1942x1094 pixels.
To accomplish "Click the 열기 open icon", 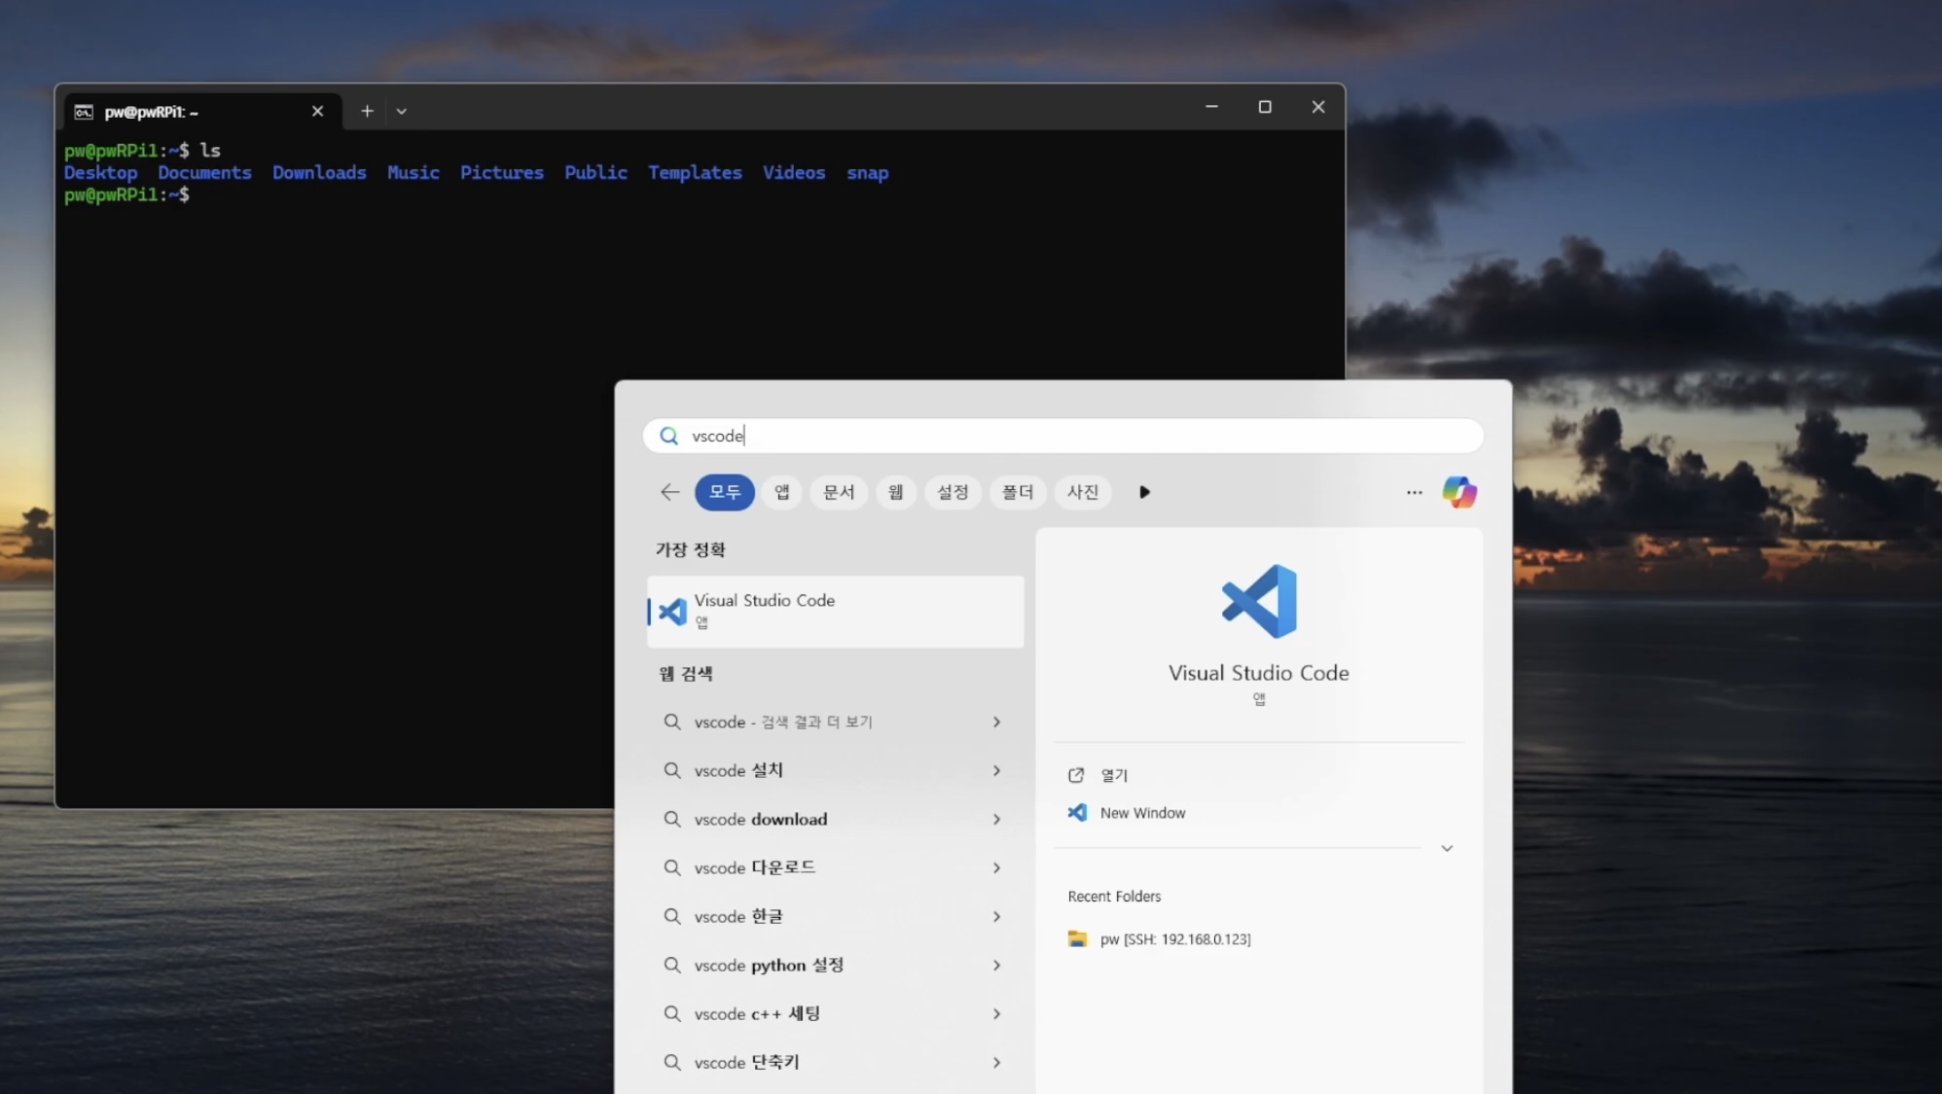I will [x=1076, y=775].
